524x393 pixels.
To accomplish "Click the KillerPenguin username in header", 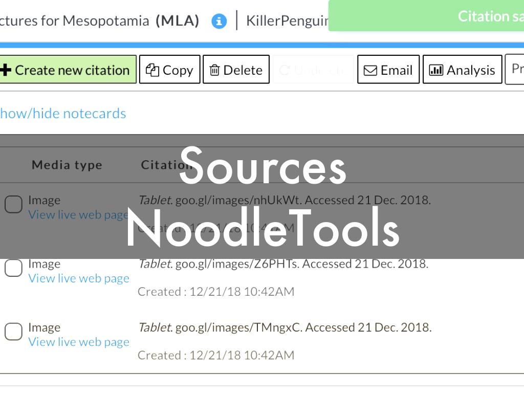I will [x=287, y=21].
